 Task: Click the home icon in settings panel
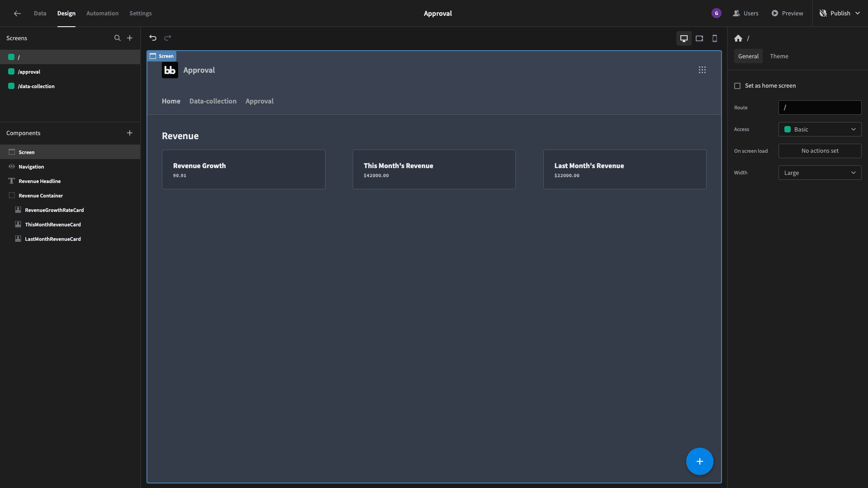[x=738, y=38]
